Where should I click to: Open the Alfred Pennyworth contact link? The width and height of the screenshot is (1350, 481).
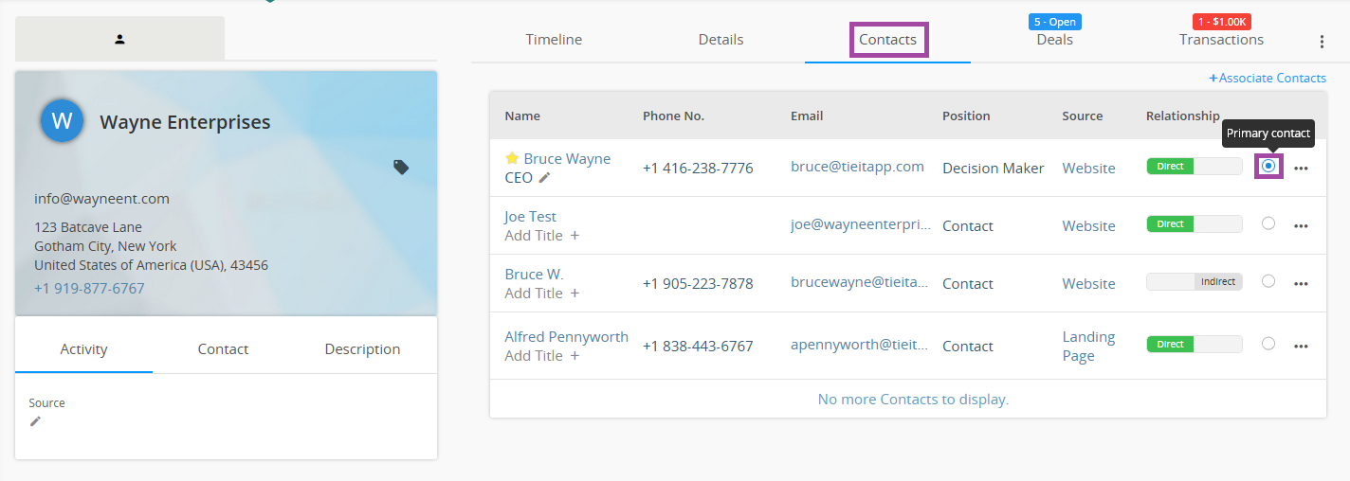coord(566,336)
